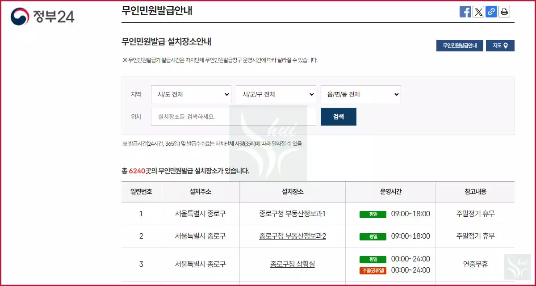Open the 시/군/구 전체 dropdown

(x=276, y=94)
